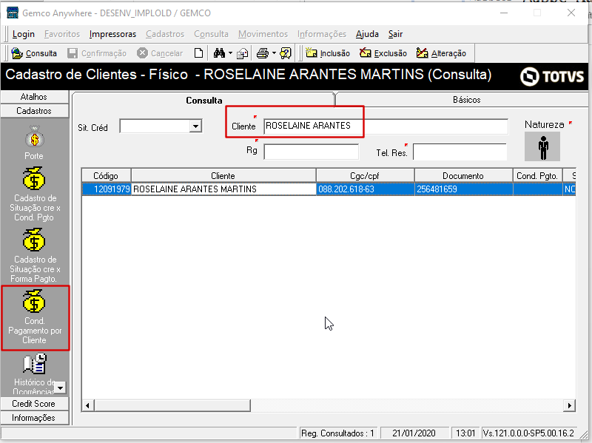Open Cadastro de Situação cre x Forma Pagto.
Image resolution: width=592 pixels, height=443 pixels.
pyautogui.click(x=34, y=255)
